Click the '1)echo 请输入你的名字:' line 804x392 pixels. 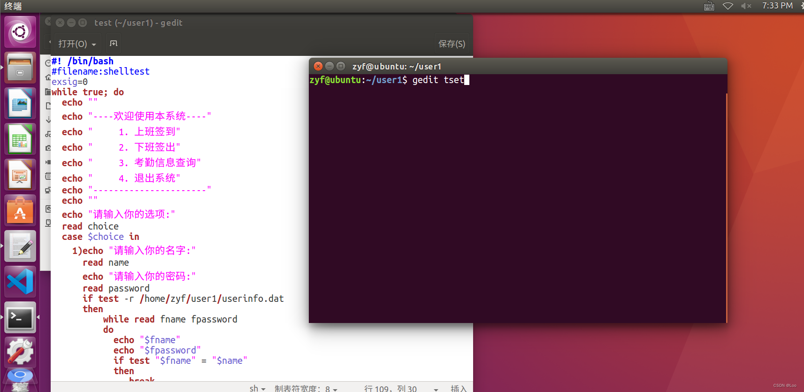[x=134, y=250]
